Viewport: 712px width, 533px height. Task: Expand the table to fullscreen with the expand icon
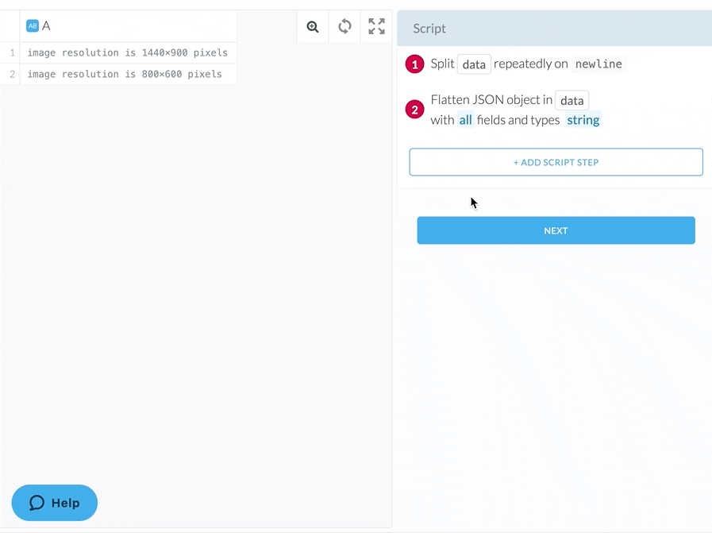click(375, 26)
